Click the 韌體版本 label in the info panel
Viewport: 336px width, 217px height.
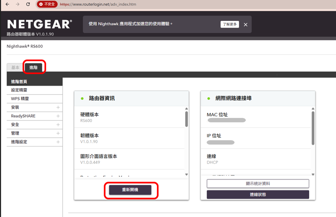coord(90,135)
